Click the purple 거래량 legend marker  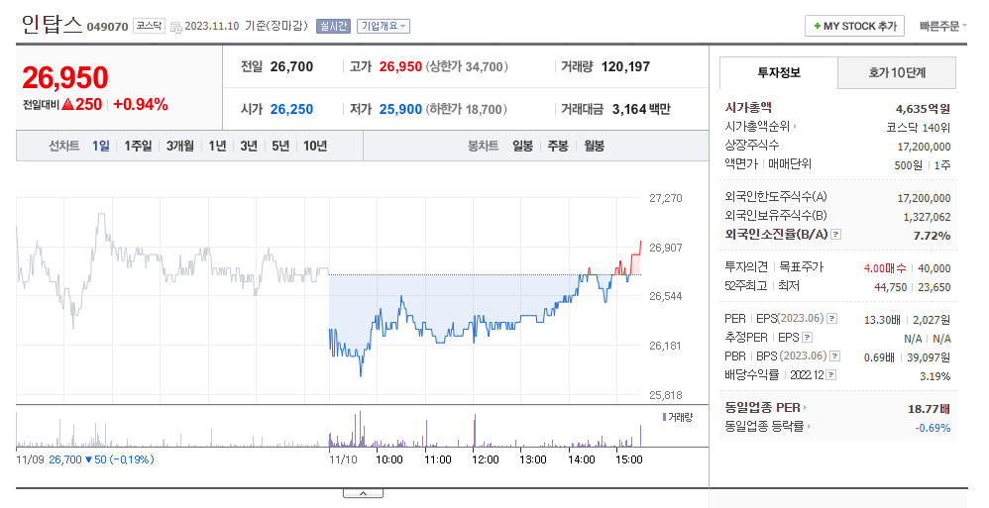(664, 417)
